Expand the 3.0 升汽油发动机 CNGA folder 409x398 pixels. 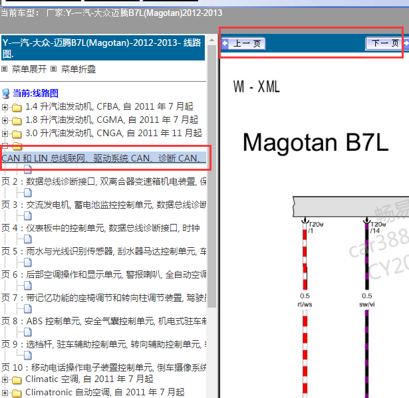tap(5, 134)
